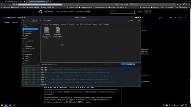This screenshot has width=191, height=107.
Task: Open the Team link in GitHub header
Action: click(57, 12)
